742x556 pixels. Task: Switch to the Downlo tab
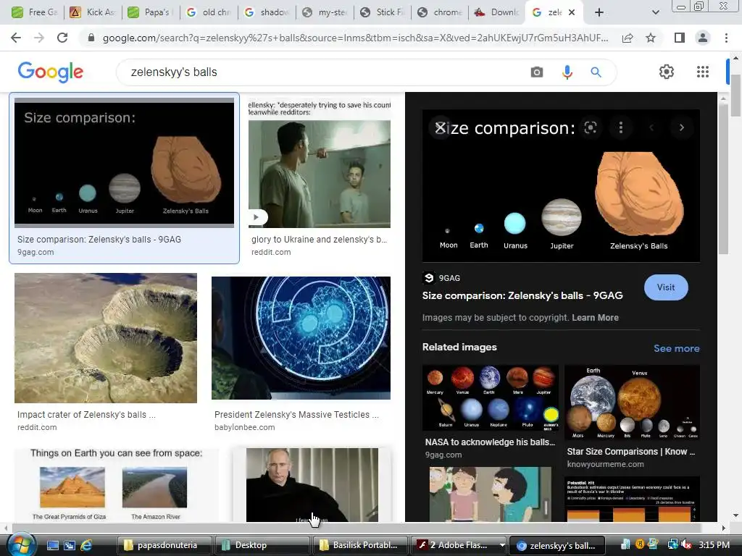click(497, 12)
